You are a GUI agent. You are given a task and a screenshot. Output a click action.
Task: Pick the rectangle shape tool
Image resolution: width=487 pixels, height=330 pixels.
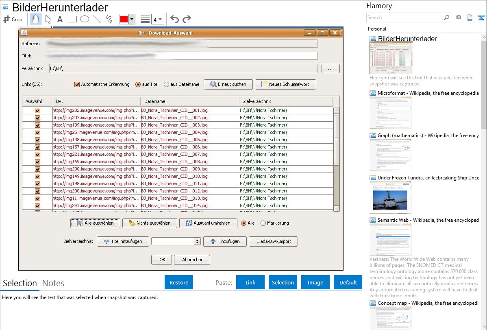pos(72,19)
